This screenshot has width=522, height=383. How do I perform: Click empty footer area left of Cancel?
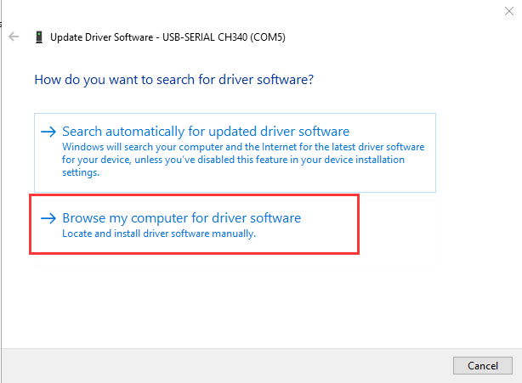pos(255,365)
